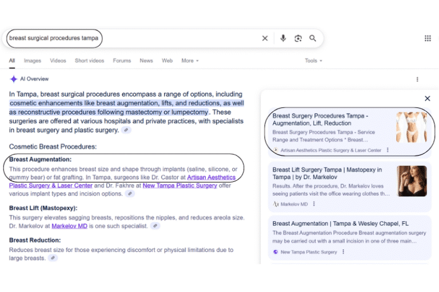Open the Google apps grid icon
The height and width of the screenshot is (292, 439).
[x=428, y=38]
